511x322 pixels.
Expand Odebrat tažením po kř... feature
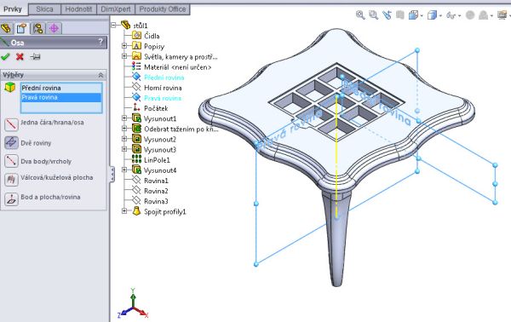click(124, 129)
